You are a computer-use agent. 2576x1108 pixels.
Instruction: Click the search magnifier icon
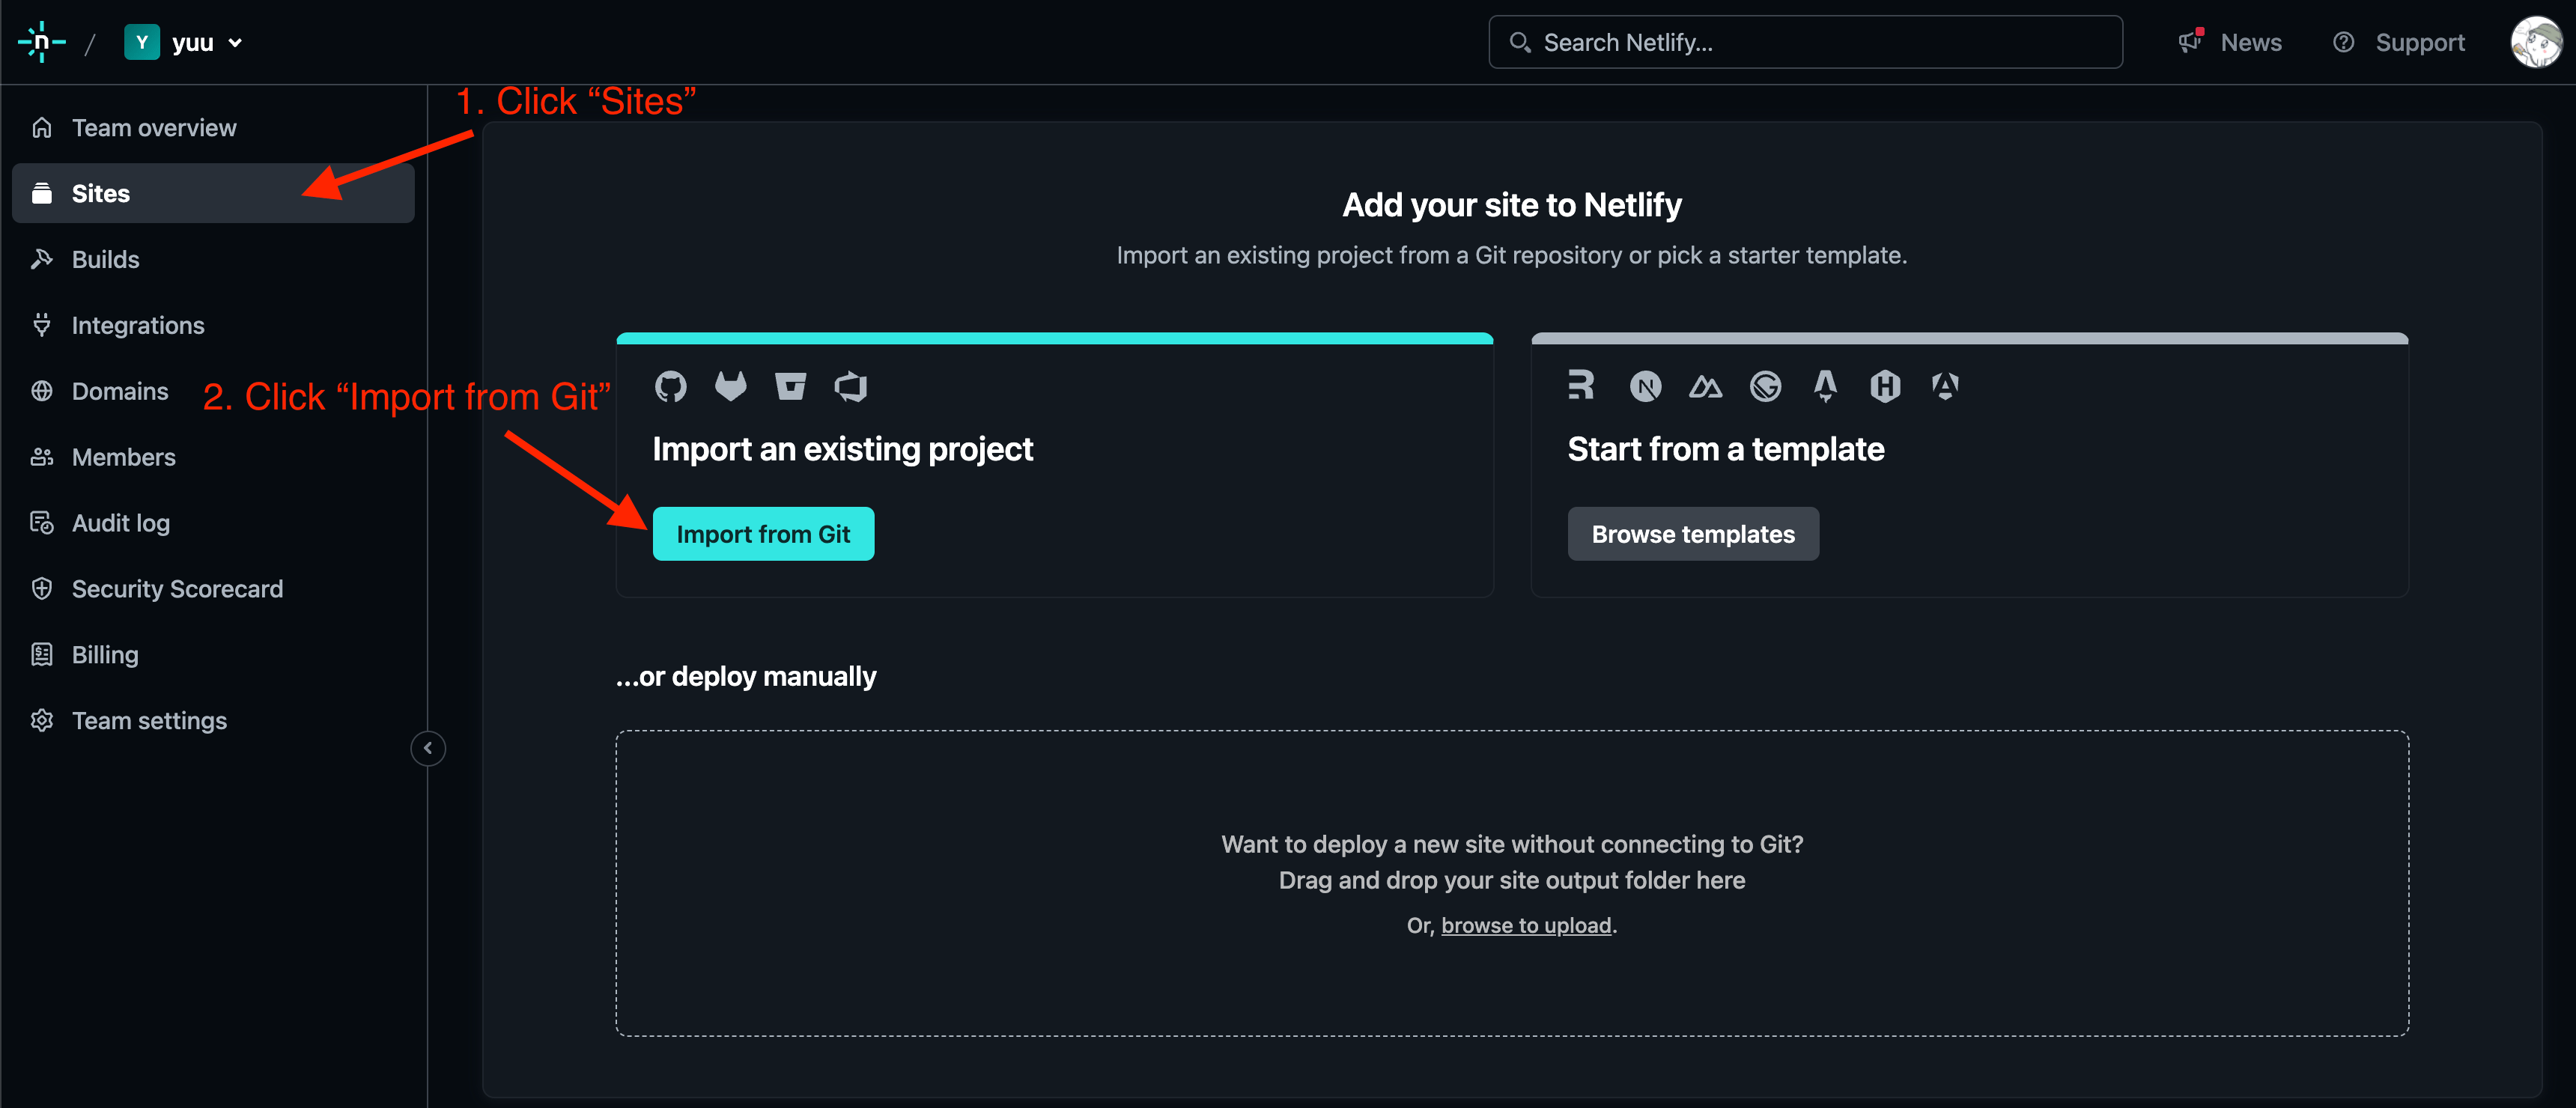1520,42
